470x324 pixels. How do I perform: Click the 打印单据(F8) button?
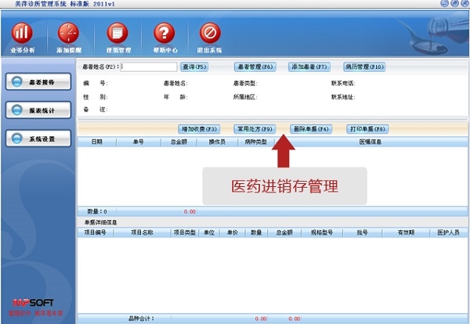tap(367, 129)
